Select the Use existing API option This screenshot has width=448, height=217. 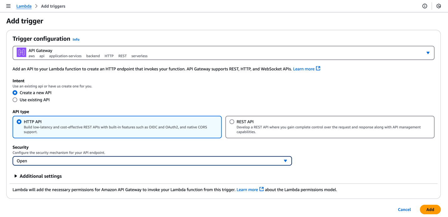[x=15, y=100]
